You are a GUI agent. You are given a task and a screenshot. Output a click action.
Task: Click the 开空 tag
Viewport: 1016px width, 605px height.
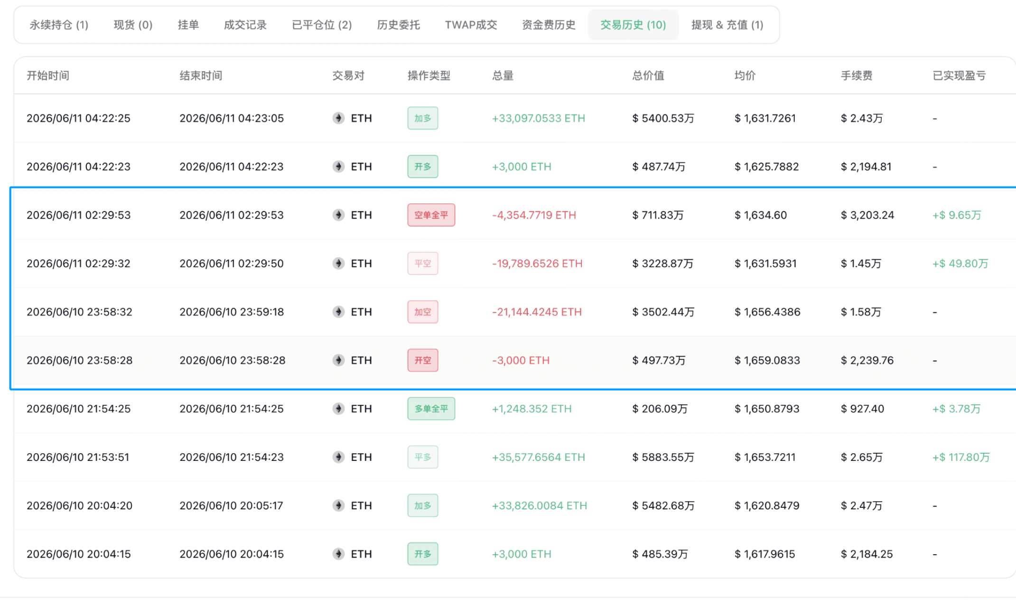(423, 360)
